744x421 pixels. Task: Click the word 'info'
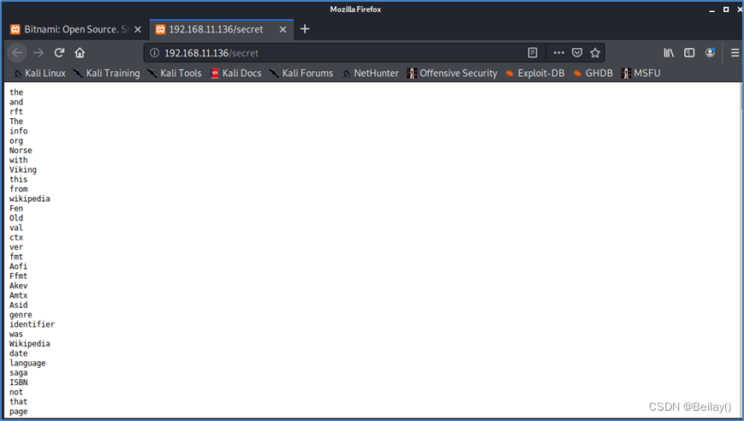click(x=19, y=131)
